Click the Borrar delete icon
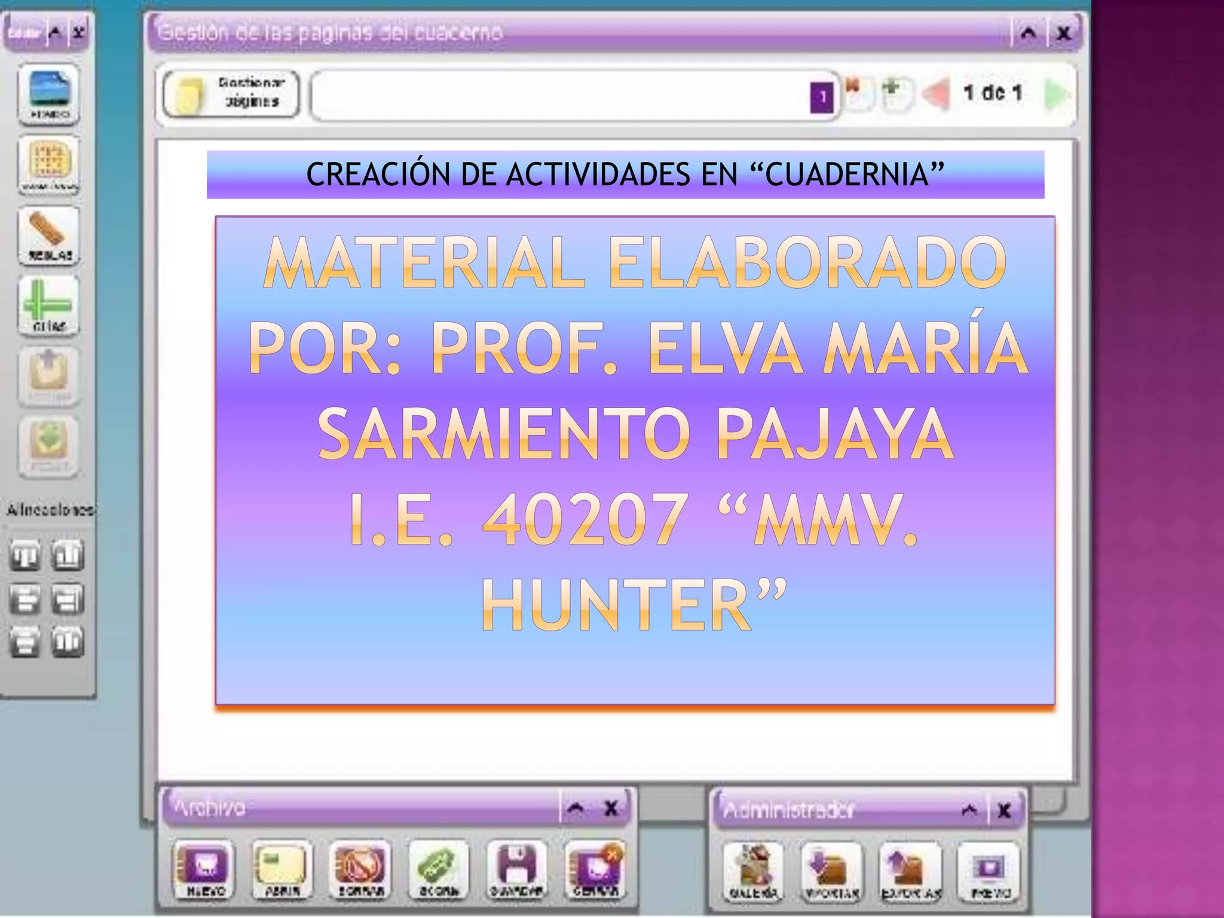This screenshot has height=918, width=1224. pos(360,870)
